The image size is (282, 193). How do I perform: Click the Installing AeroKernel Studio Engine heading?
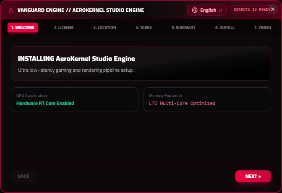click(76, 59)
